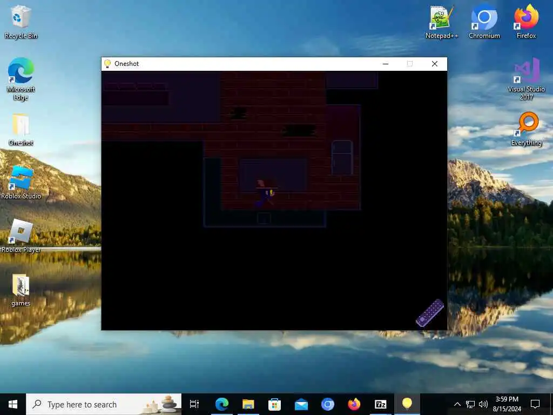Select the Oneshot lightbulb taskbar button
This screenshot has width=553, height=415.
(407, 404)
